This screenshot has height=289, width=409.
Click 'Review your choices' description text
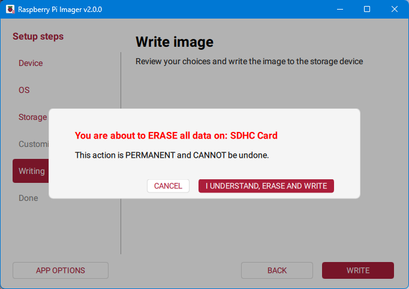coord(249,61)
